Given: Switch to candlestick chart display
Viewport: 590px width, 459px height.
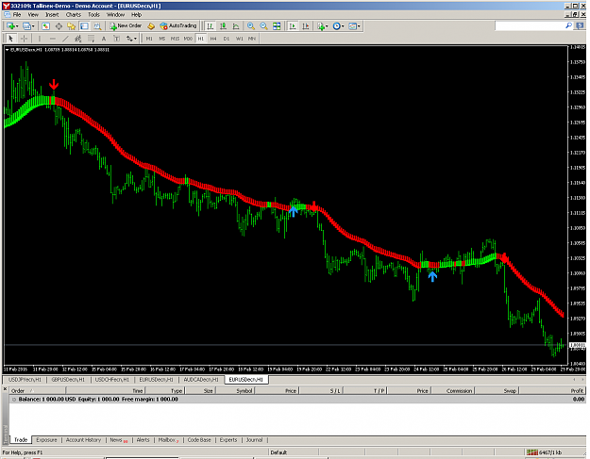Looking at the screenshot, I should pos(223,25).
